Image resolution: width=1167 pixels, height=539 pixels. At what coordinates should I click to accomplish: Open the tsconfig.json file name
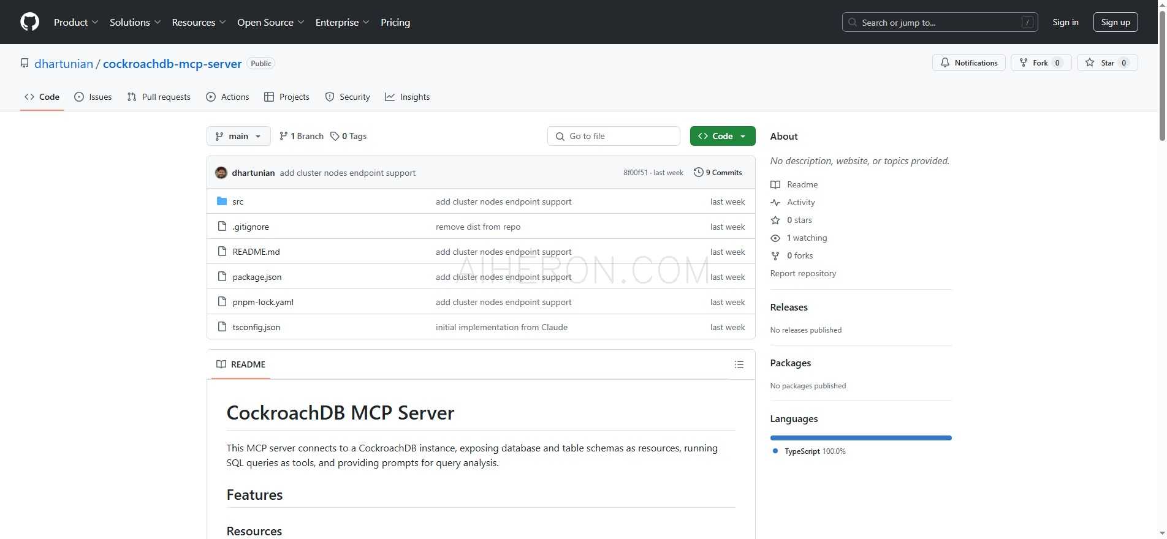256,327
